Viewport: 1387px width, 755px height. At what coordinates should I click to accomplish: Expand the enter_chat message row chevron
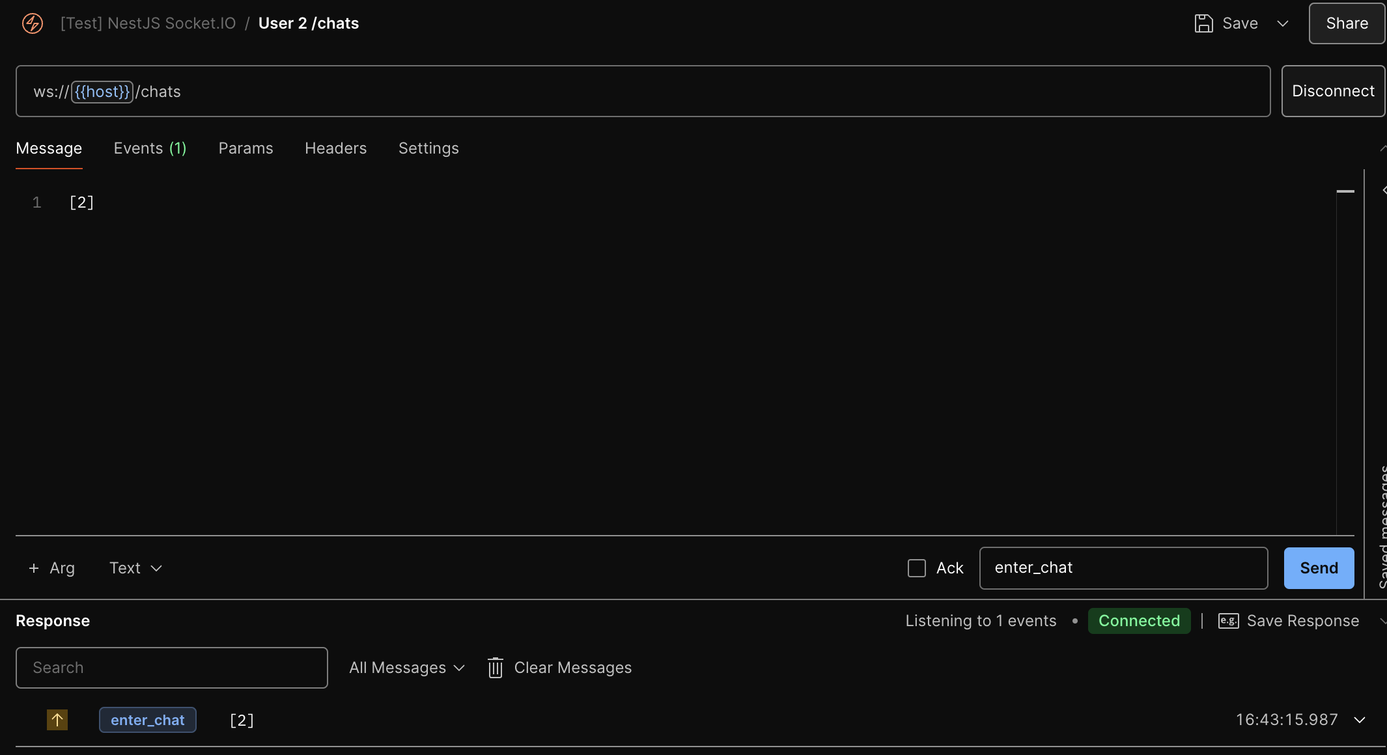(x=1360, y=720)
